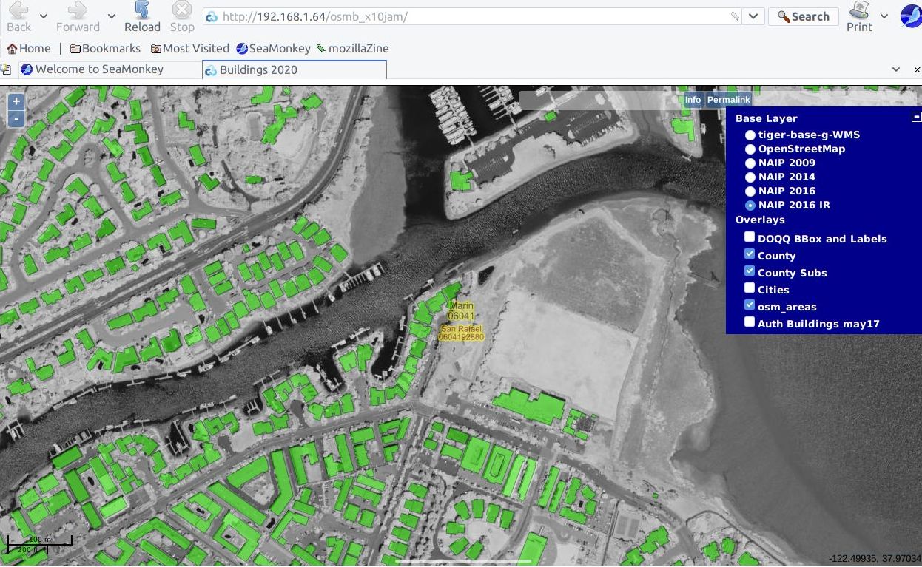Click the map zoom in plus button

pos(16,102)
